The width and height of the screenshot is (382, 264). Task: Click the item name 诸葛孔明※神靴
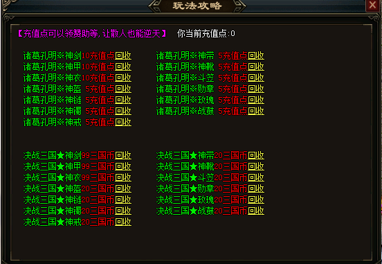point(185,67)
